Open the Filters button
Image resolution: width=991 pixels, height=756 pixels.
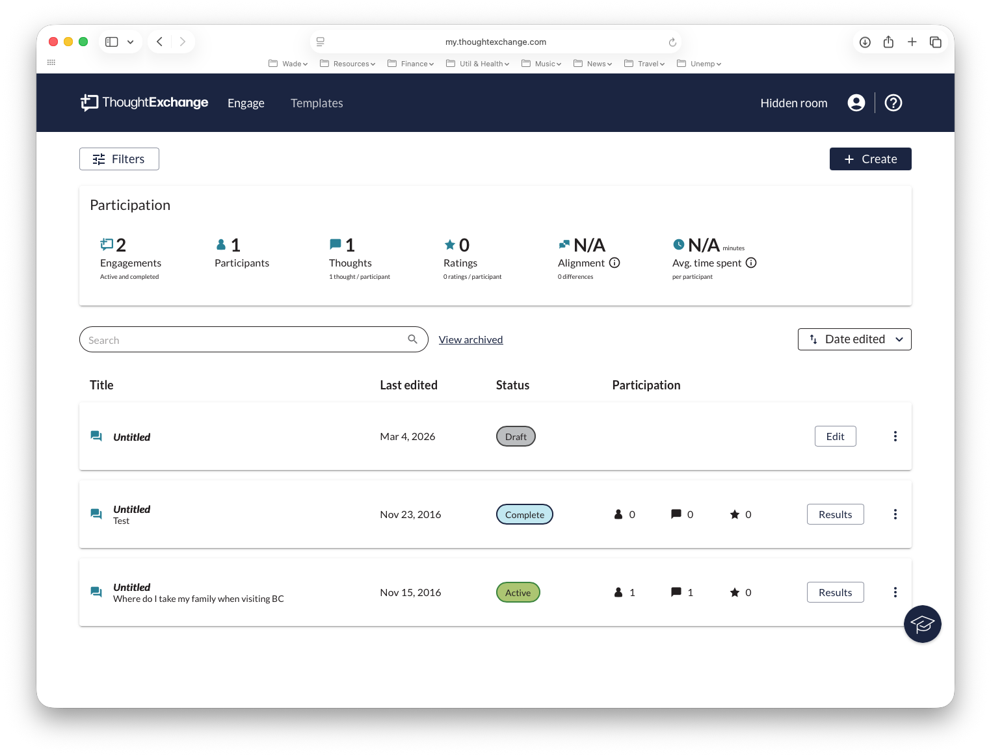[x=119, y=159]
